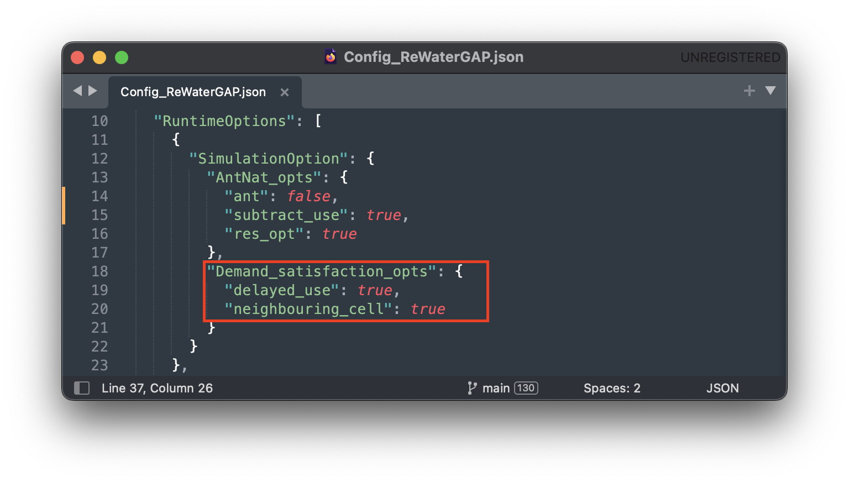This screenshot has width=849, height=482.
Task: Click the git branch icon in status bar
Action: click(471, 388)
